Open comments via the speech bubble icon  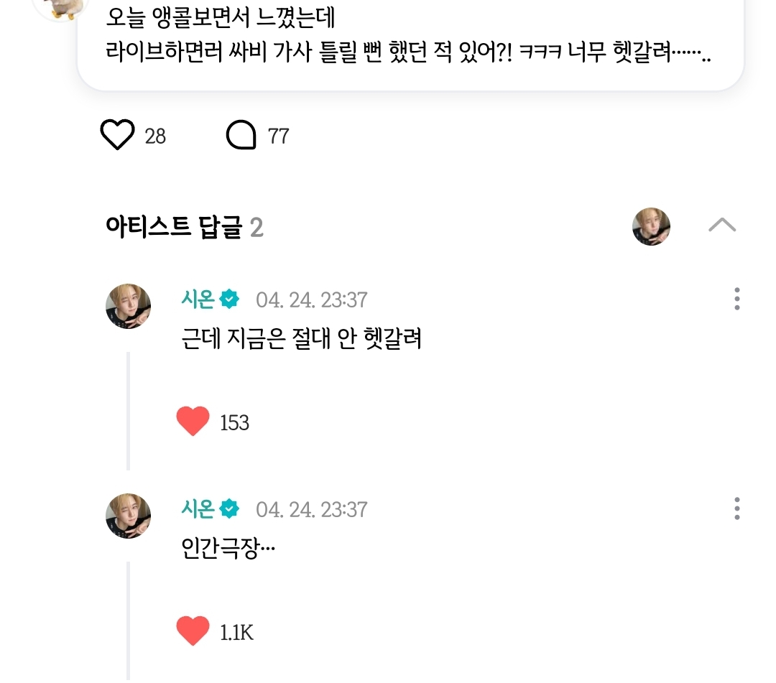coord(241,135)
